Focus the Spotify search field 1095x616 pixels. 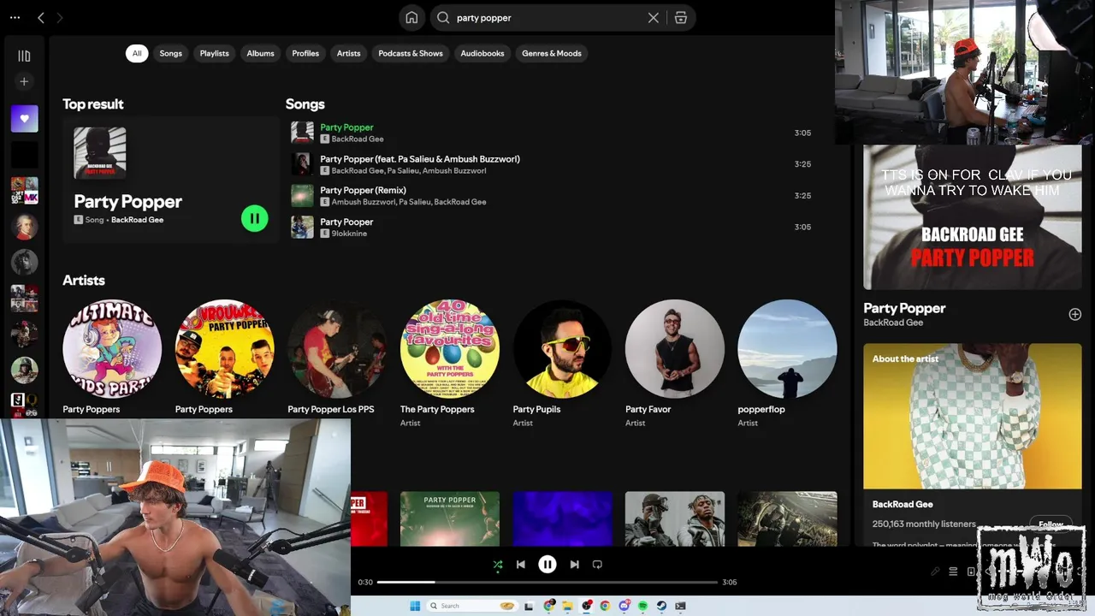coord(547,18)
